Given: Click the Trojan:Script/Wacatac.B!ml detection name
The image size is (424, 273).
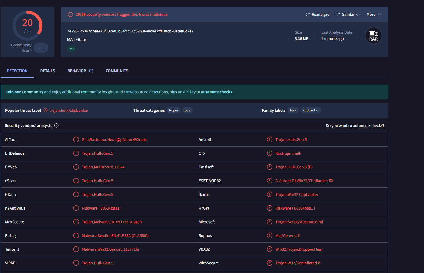Looking at the screenshot, I should 299,222.
